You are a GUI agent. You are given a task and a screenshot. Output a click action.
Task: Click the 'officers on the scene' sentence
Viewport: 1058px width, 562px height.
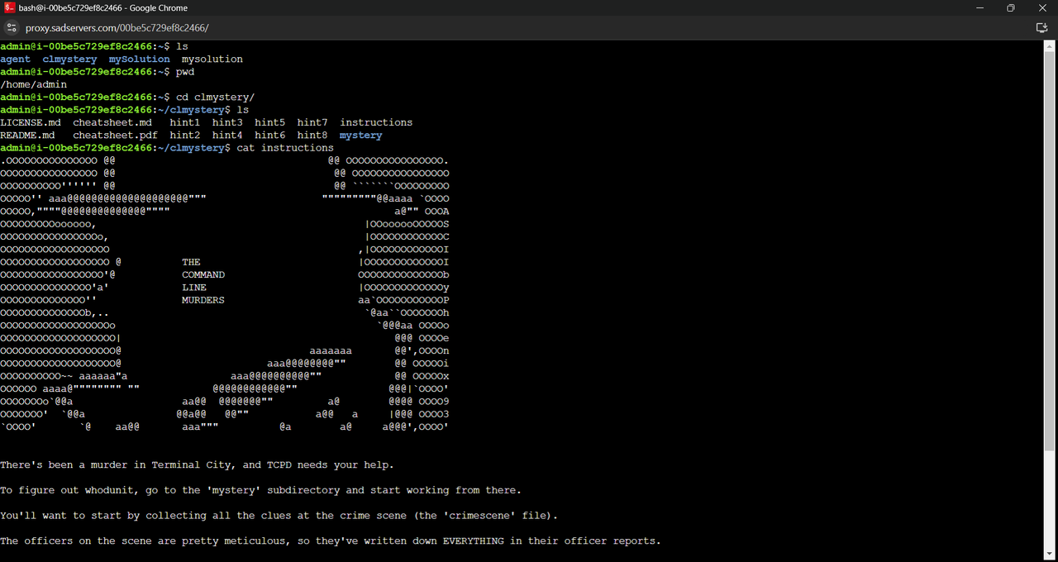331,541
